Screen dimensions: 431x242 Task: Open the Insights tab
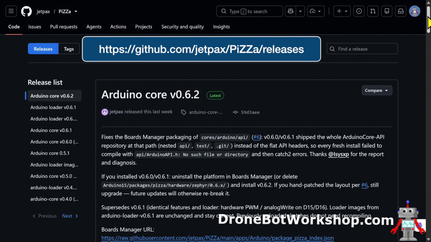[221, 26]
